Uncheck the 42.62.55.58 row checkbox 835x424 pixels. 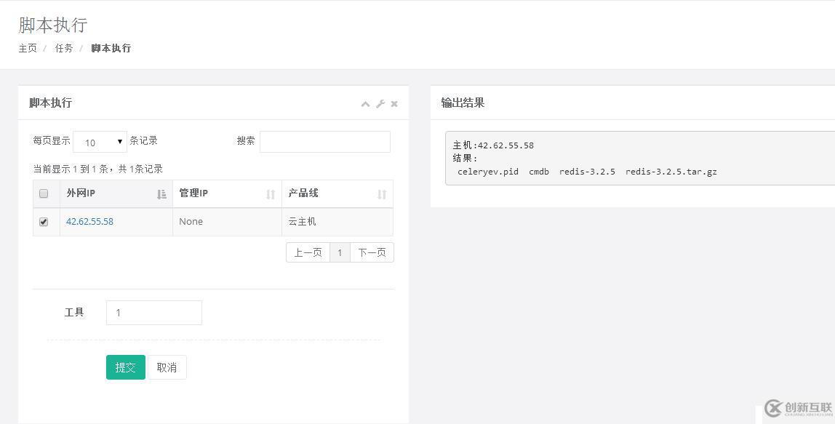tap(44, 222)
